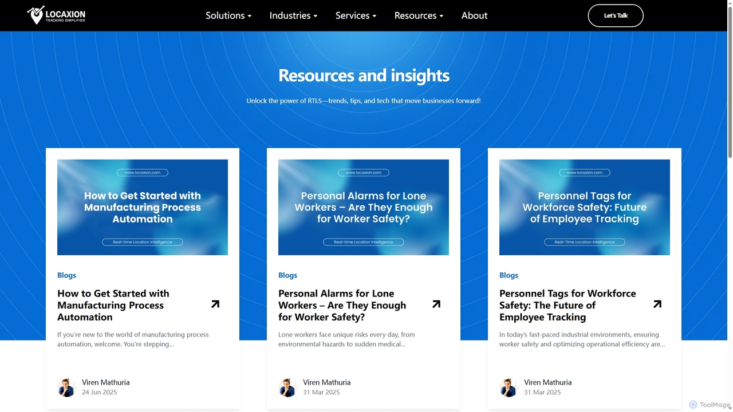Open Personal Alarms for Lone Workers thumbnail
733x412 pixels.
364,207
